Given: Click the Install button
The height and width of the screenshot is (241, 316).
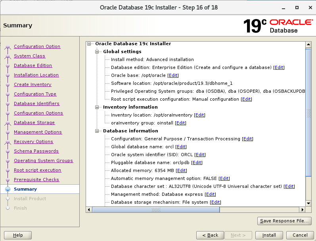Looking at the screenshot, I should click(269, 235).
